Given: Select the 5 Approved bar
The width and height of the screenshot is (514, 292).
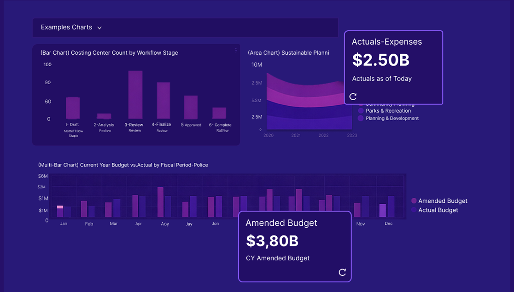Looking at the screenshot, I should tap(191, 107).
